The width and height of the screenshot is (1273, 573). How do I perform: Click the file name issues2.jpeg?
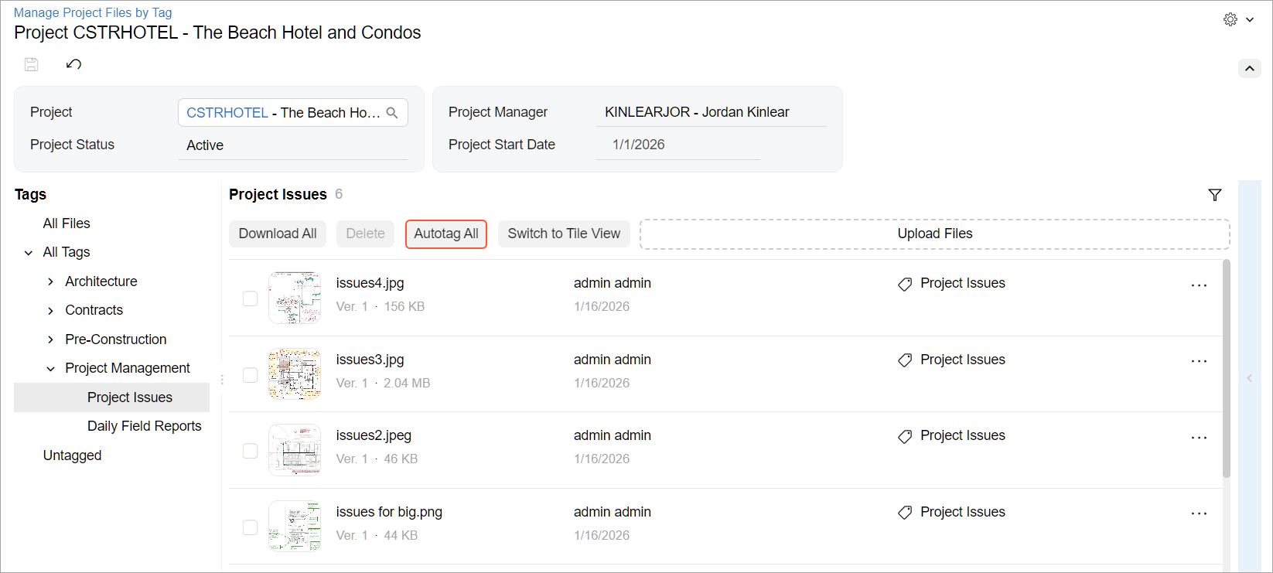pyautogui.click(x=374, y=435)
